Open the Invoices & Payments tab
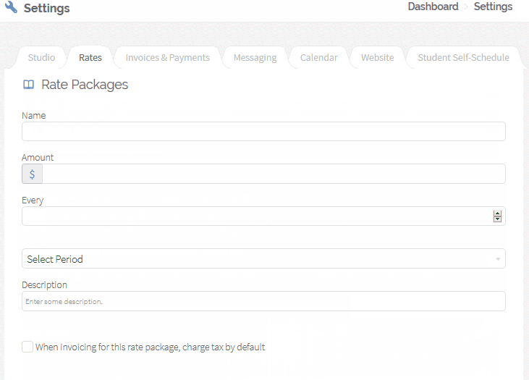Screen dimensions: 529x380 click(167, 58)
